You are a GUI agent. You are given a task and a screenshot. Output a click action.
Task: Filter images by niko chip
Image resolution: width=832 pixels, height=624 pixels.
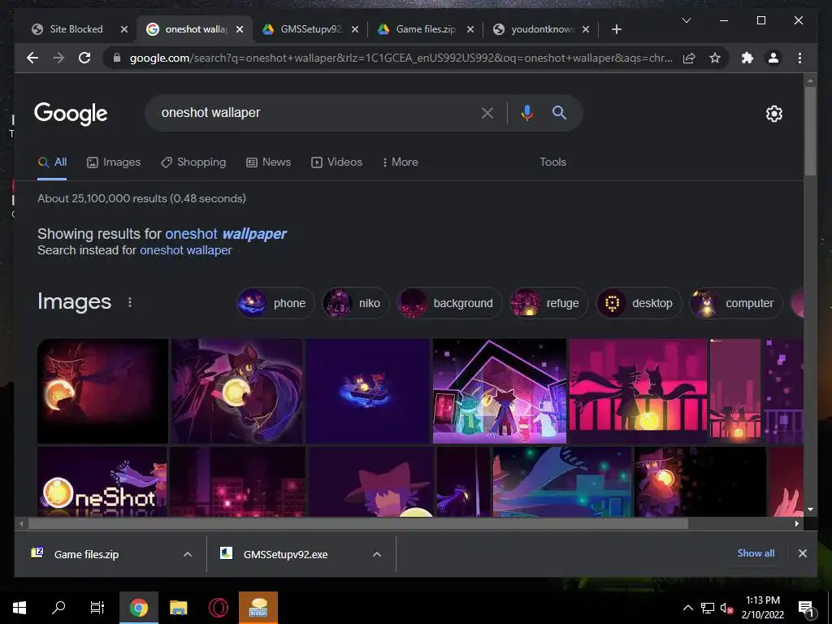click(356, 303)
